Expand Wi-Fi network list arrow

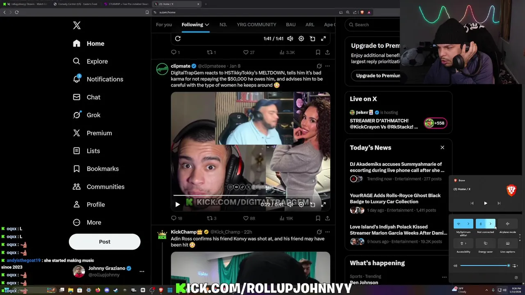pyautogui.click(x=468, y=224)
